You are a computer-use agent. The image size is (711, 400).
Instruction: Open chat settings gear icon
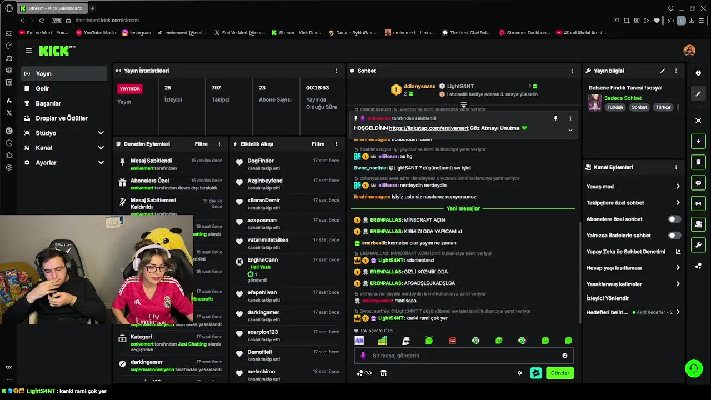click(x=520, y=373)
